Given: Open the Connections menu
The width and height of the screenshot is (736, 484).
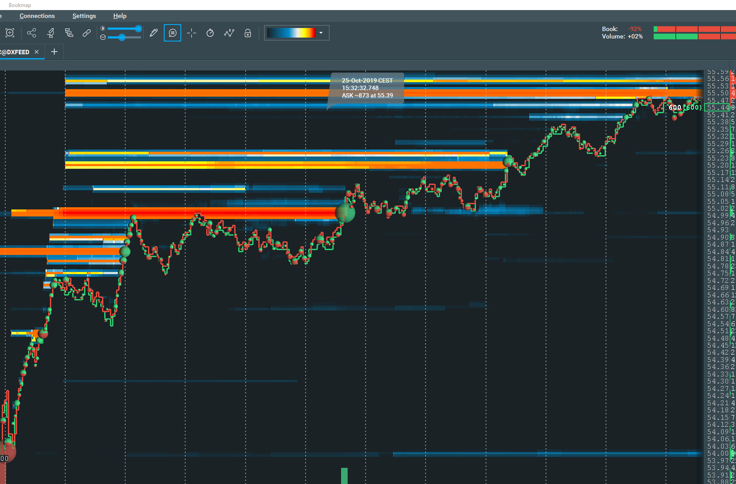Looking at the screenshot, I should pyautogui.click(x=37, y=16).
